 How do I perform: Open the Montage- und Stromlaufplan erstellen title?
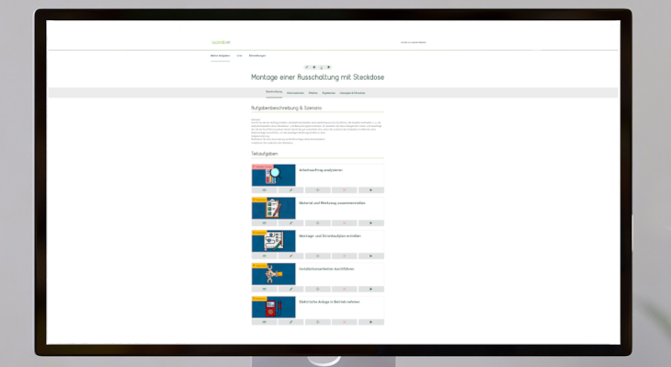click(x=330, y=236)
